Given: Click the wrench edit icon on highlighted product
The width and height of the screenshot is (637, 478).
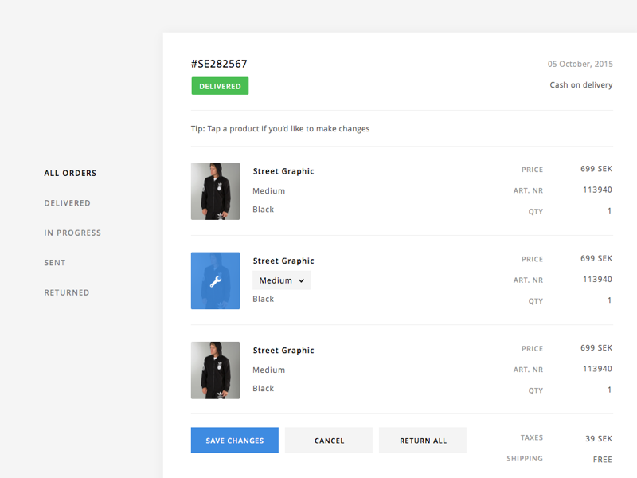Looking at the screenshot, I should 215,280.
